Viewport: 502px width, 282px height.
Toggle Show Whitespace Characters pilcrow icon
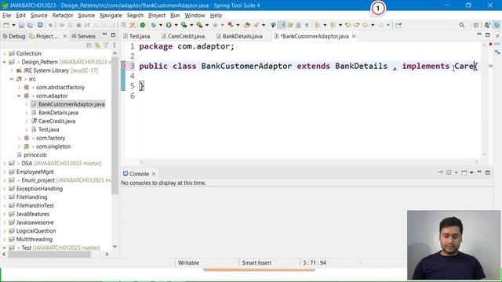[x=307, y=25]
